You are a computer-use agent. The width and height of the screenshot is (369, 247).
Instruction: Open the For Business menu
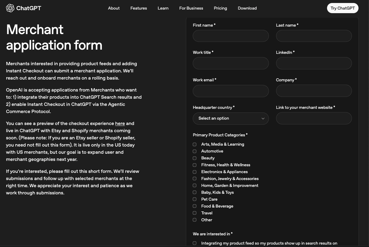[191, 8]
